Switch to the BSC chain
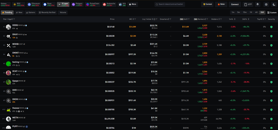This screenshot has height=130, width=278. point(19,4)
